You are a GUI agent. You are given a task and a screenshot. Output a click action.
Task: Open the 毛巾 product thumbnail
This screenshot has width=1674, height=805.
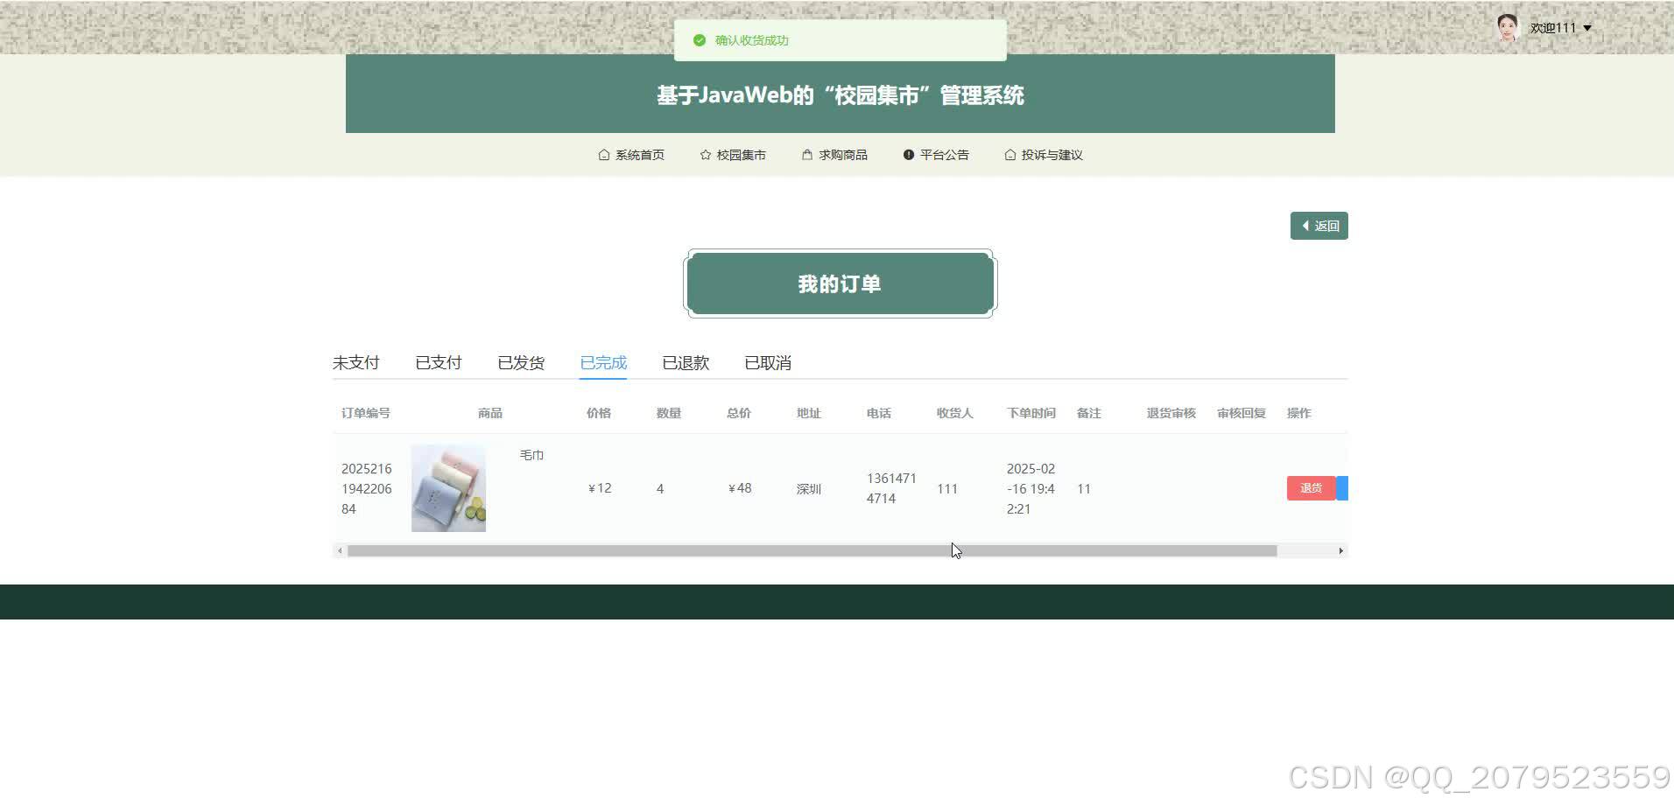click(x=448, y=487)
